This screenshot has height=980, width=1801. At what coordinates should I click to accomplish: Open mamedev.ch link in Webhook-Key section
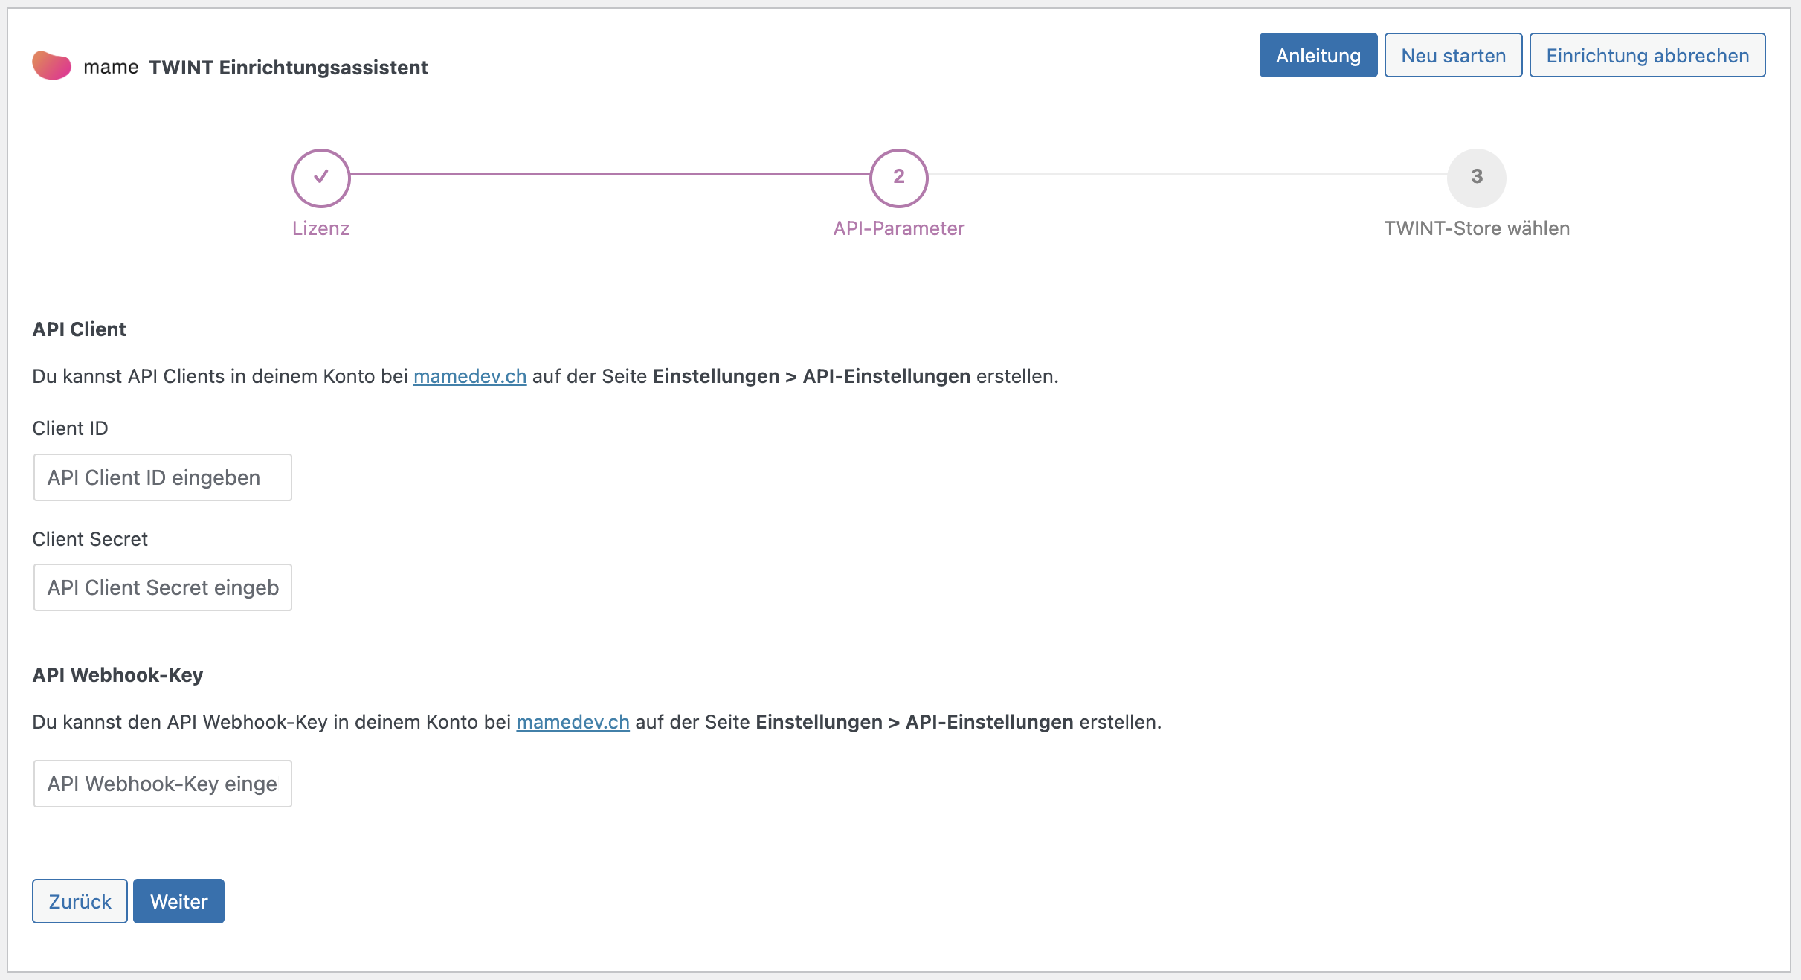(x=573, y=722)
